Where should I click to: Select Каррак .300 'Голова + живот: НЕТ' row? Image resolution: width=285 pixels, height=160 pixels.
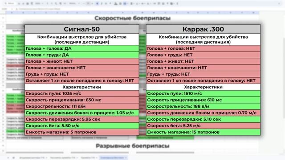(203, 61)
